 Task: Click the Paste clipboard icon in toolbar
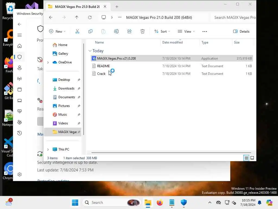pyautogui.click(x=103, y=32)
